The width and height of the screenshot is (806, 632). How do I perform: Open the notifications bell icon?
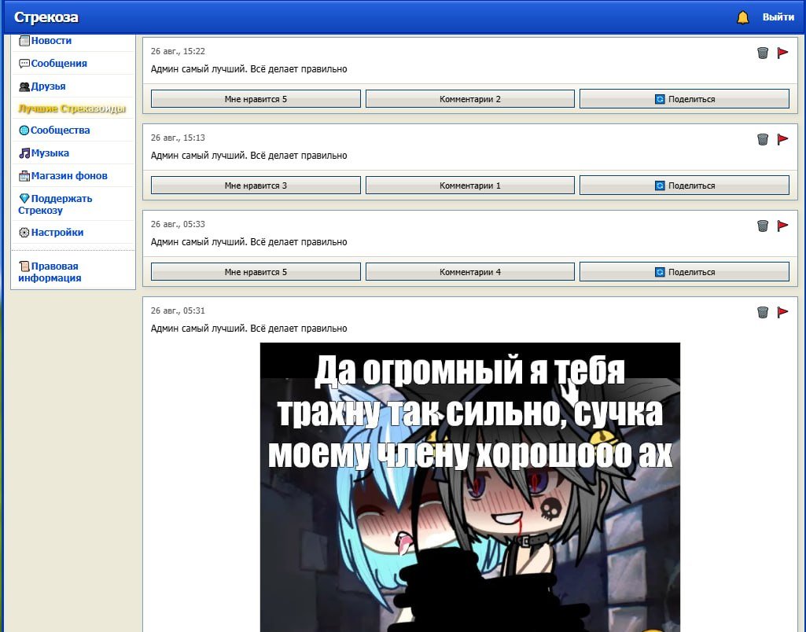pyautogui.click(x=743, y=17)
